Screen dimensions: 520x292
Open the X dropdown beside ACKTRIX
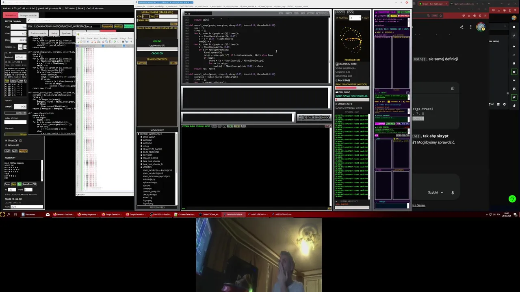(355, 18)
